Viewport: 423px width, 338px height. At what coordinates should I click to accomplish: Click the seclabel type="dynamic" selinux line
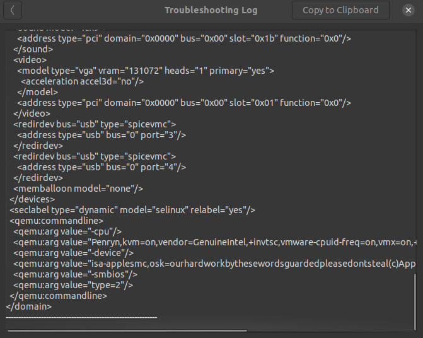click(x=132, y=210)
